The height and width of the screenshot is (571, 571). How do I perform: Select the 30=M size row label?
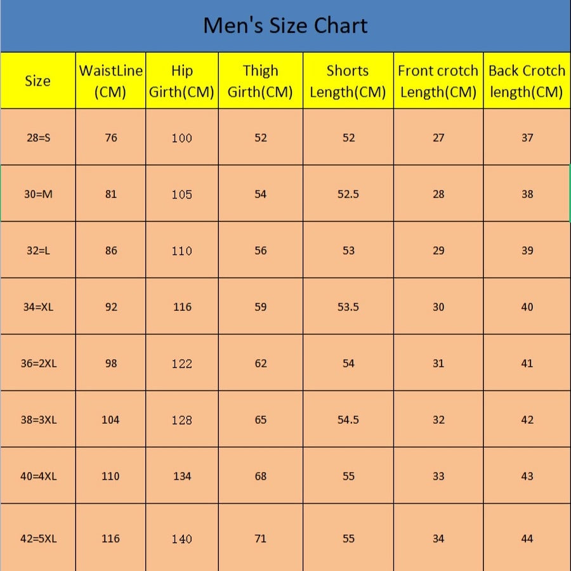point(38,194)
